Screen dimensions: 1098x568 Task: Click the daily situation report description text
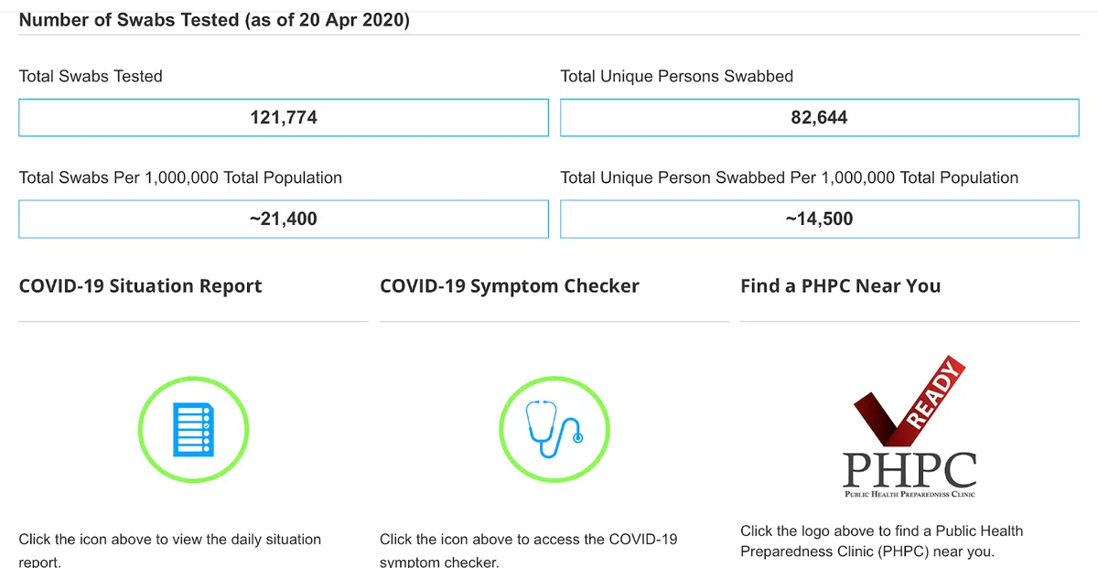pyautogui.click(x=169, y=541)
